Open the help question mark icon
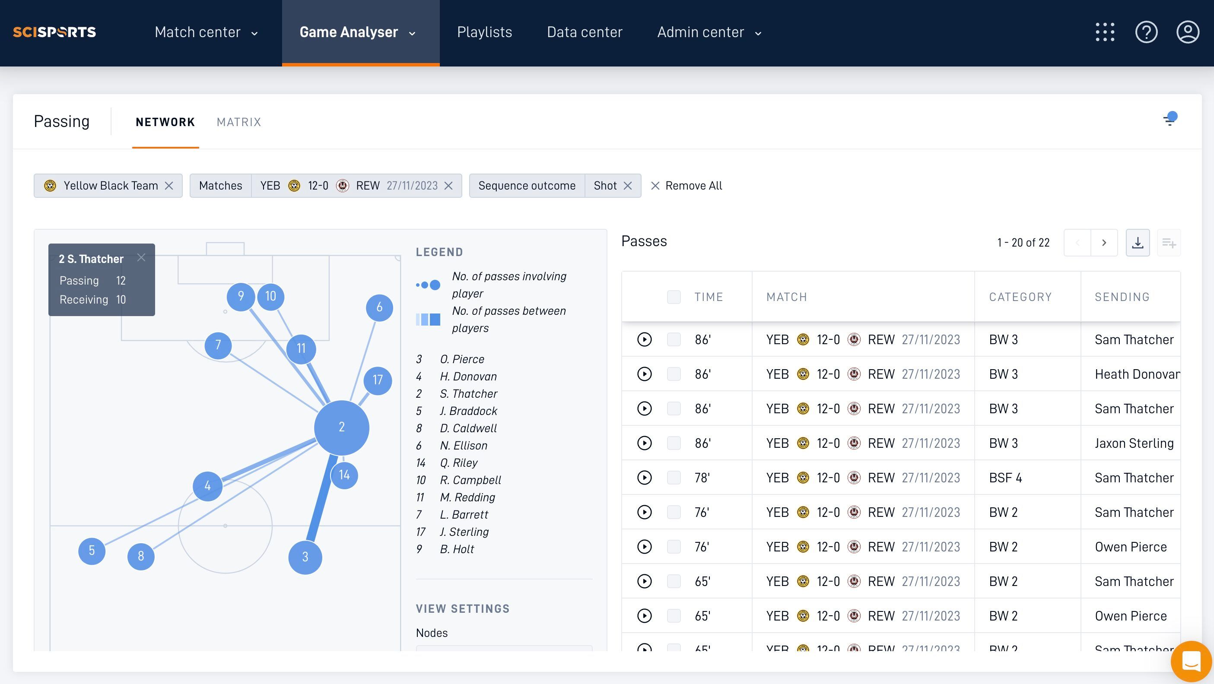This screenshot has height=684, width=1214. pyautogui.click(x=1146, y=32)
